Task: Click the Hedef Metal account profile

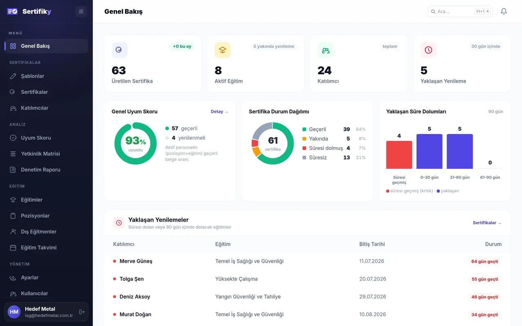Action: coord(46,312)
